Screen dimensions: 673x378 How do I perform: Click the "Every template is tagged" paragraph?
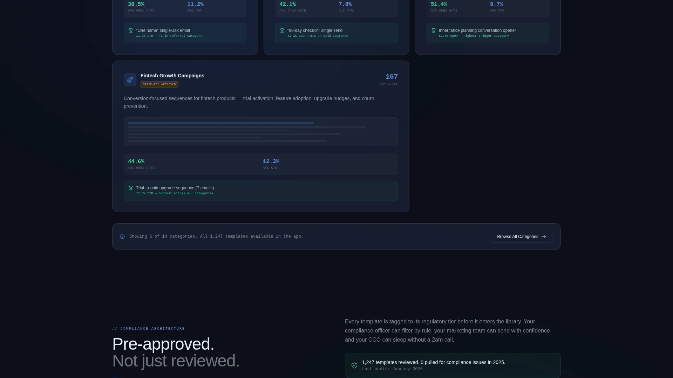448,330
